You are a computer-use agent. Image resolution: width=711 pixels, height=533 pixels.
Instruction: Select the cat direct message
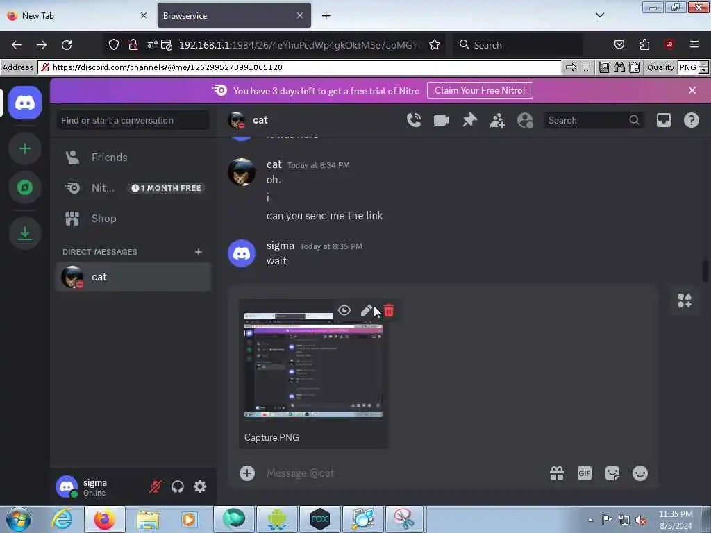pos(133,277)
